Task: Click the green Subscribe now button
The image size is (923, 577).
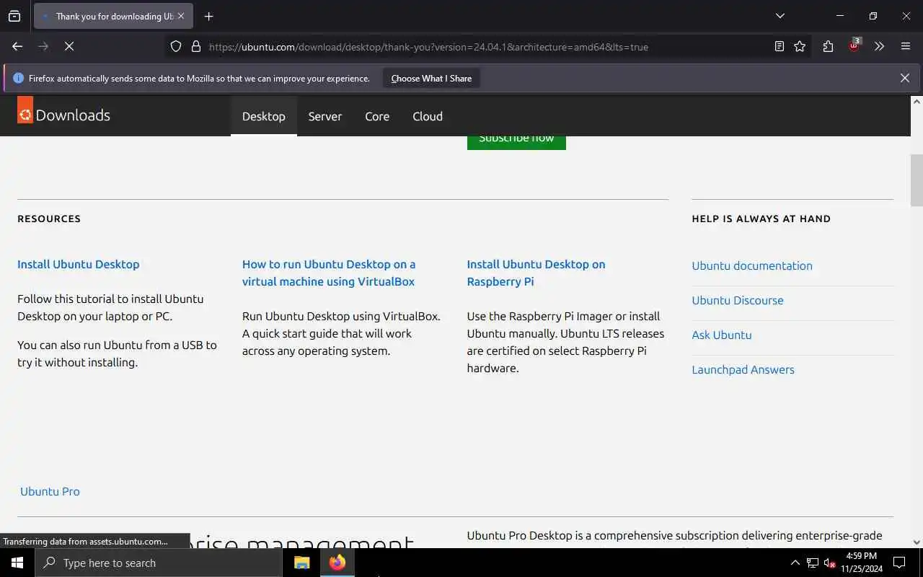Action: [x=516, y=142]
